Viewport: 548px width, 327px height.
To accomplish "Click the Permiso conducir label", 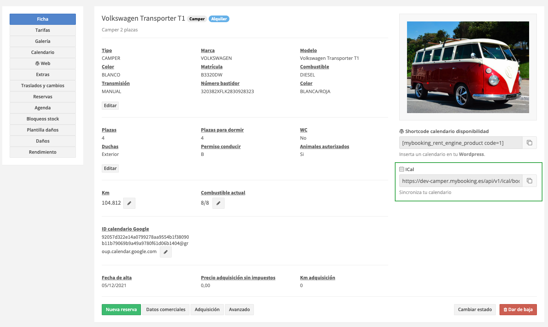I will pyautogui.click(x=221, y=147).
